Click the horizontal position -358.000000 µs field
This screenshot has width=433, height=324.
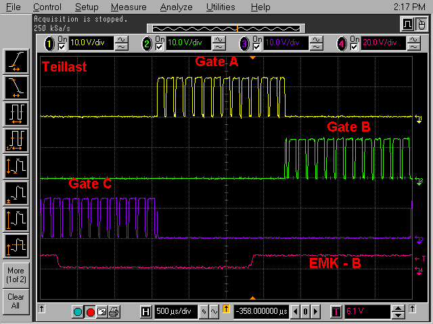(x=261, y=311)
